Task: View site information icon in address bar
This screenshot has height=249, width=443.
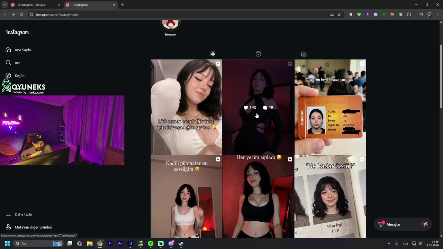Action: [x=31, y=15]
